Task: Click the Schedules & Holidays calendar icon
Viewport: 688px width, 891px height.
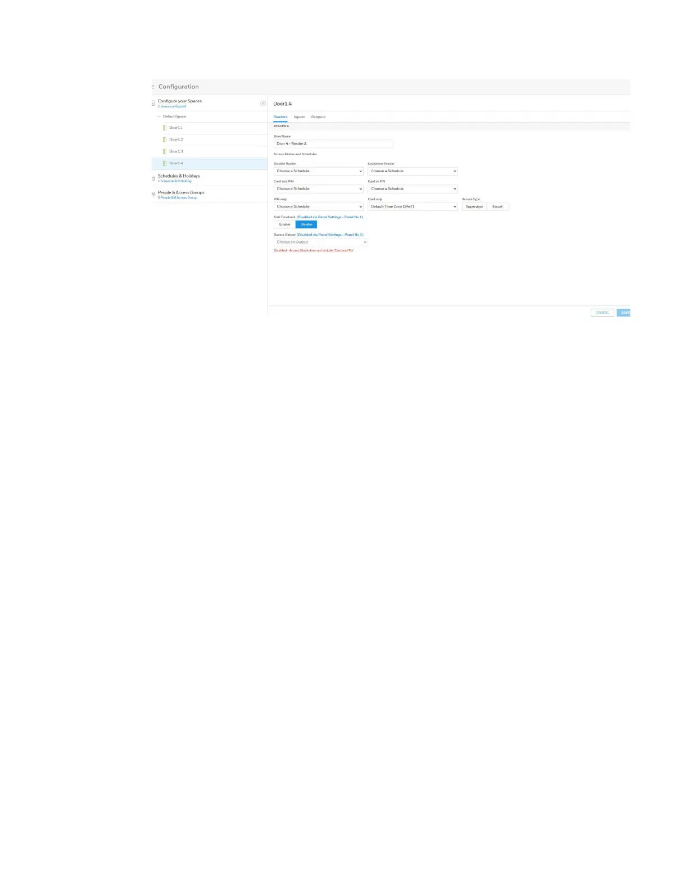Action: (x=153, y=178)
